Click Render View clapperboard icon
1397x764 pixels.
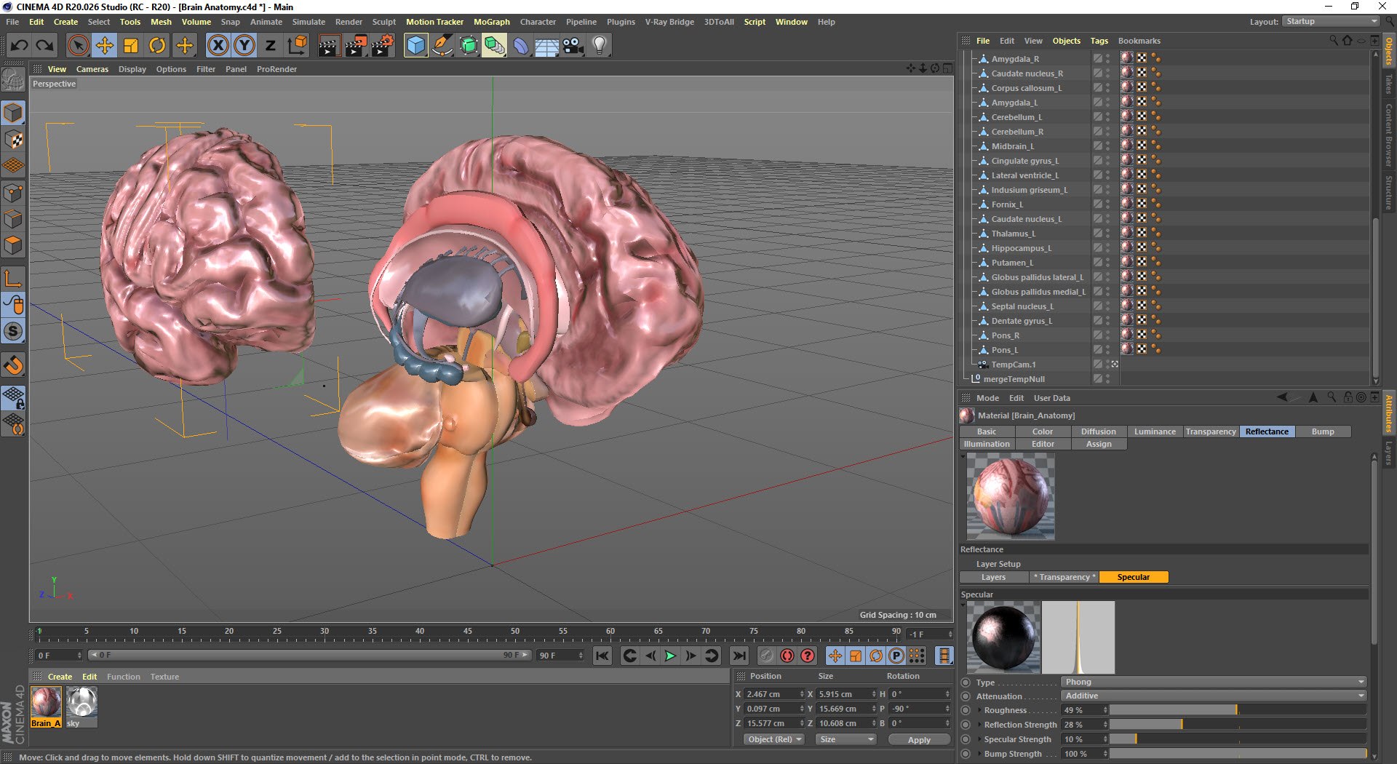coord(329,46)
